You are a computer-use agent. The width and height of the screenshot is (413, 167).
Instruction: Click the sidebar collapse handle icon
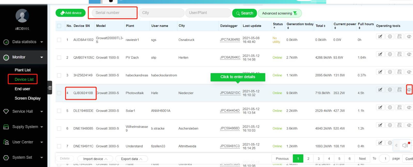pyautogui.click(x=50, y=88)
